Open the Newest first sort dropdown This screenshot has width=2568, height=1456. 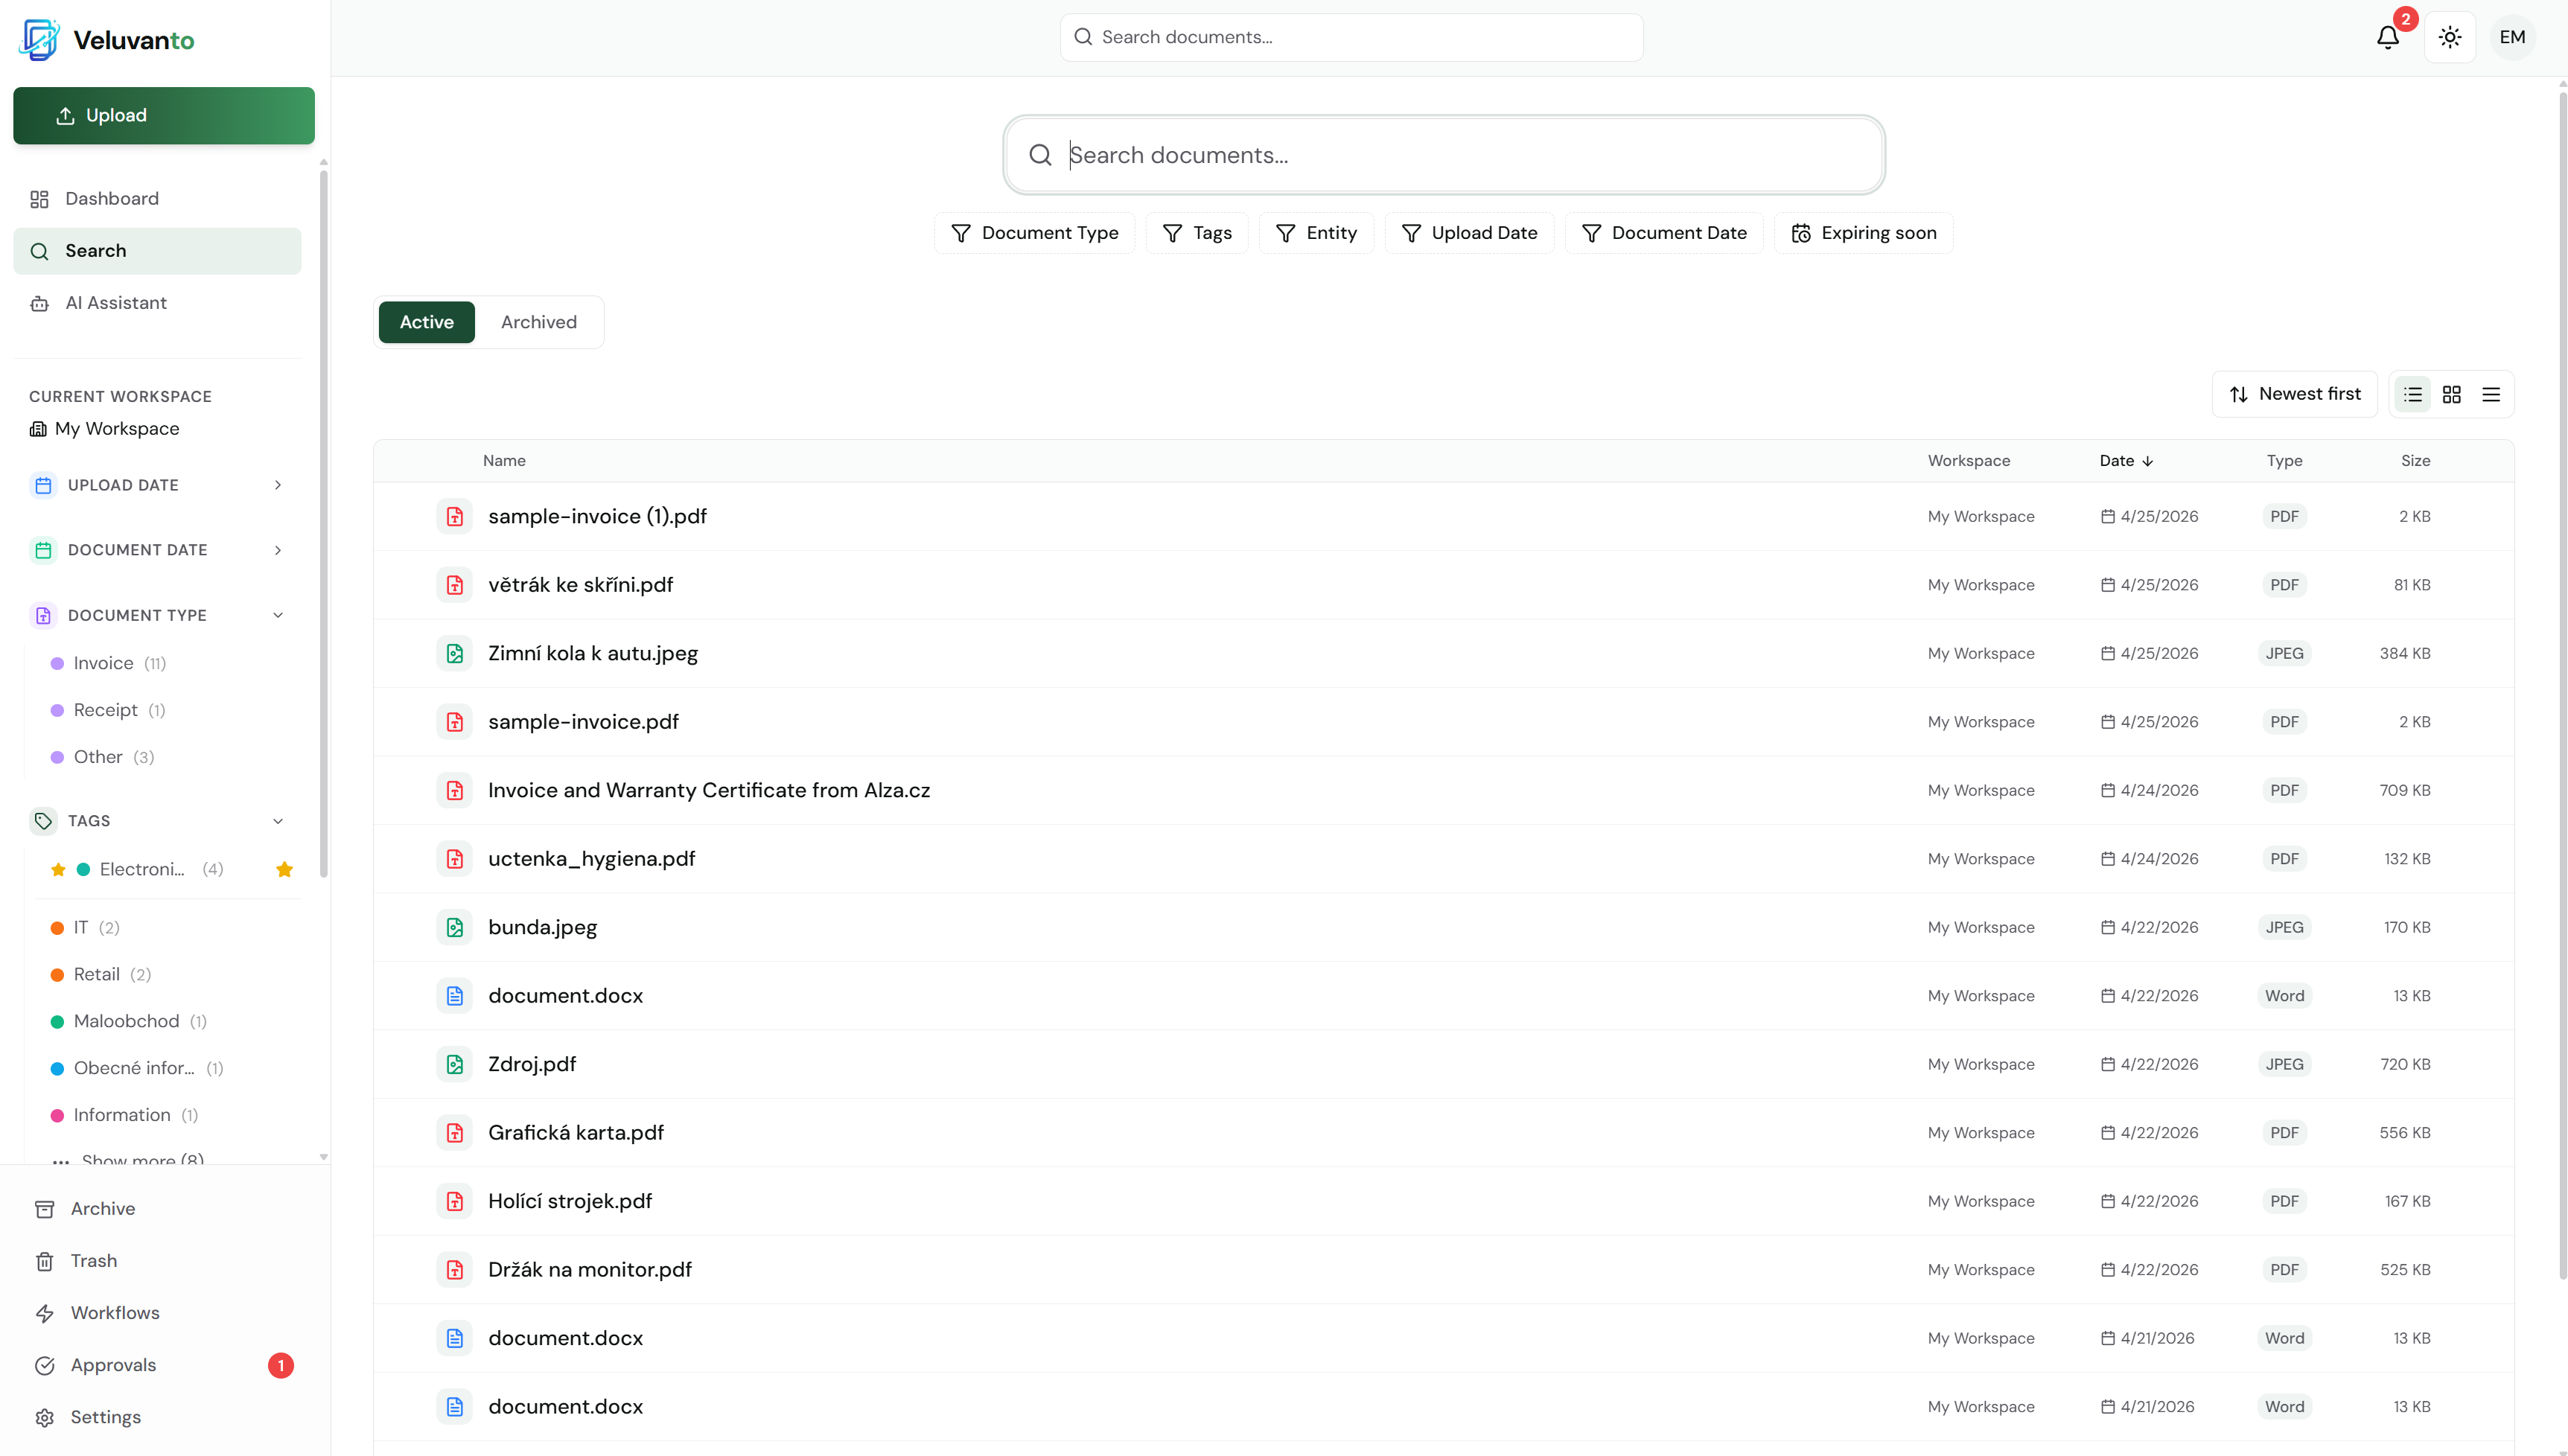(2294, 394)
